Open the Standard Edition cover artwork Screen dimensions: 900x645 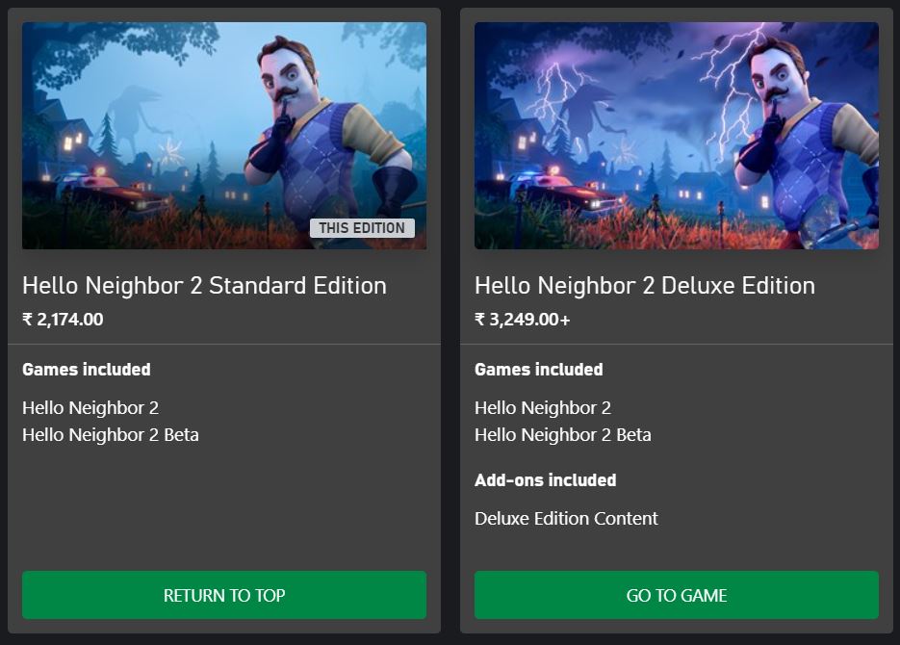224,136
